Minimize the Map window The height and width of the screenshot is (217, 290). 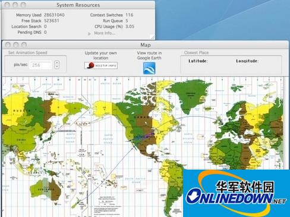(x=16, y=45)
